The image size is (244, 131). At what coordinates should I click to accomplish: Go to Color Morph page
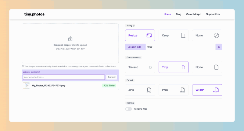tap(194, 14)
